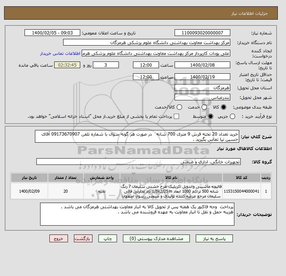
Task: Click remaining time value 02:32:45
Action: pos(67,65)
